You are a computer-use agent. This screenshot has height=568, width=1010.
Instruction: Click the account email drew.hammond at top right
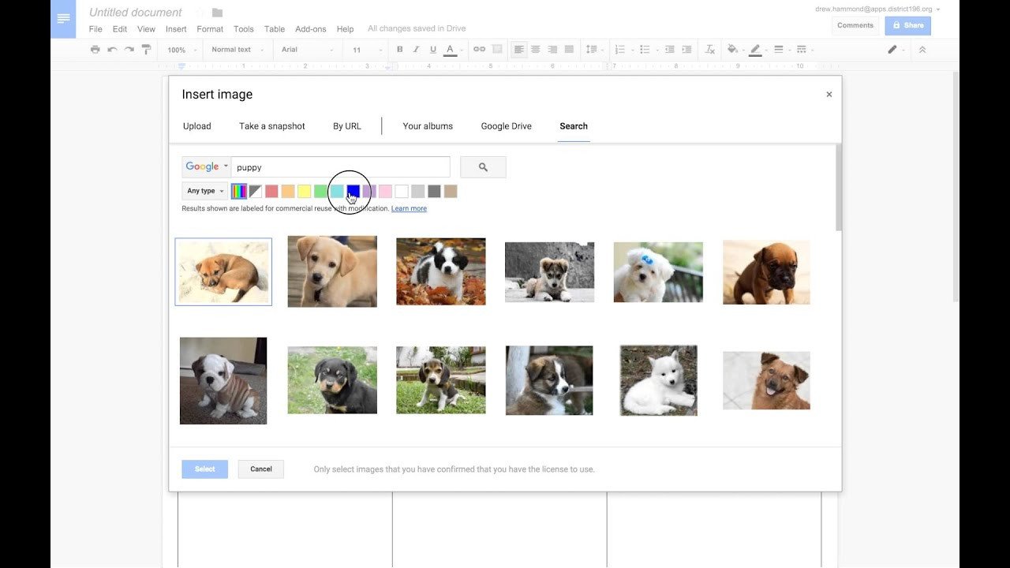pyautogui.click(x=873, y=9)
